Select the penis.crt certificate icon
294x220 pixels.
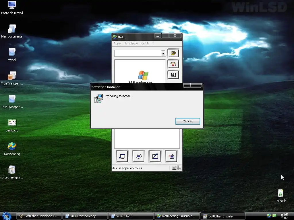click(12, 125)
